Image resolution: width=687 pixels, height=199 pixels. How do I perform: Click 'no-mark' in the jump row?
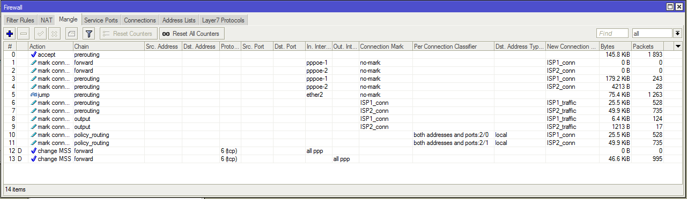point(370,95)
